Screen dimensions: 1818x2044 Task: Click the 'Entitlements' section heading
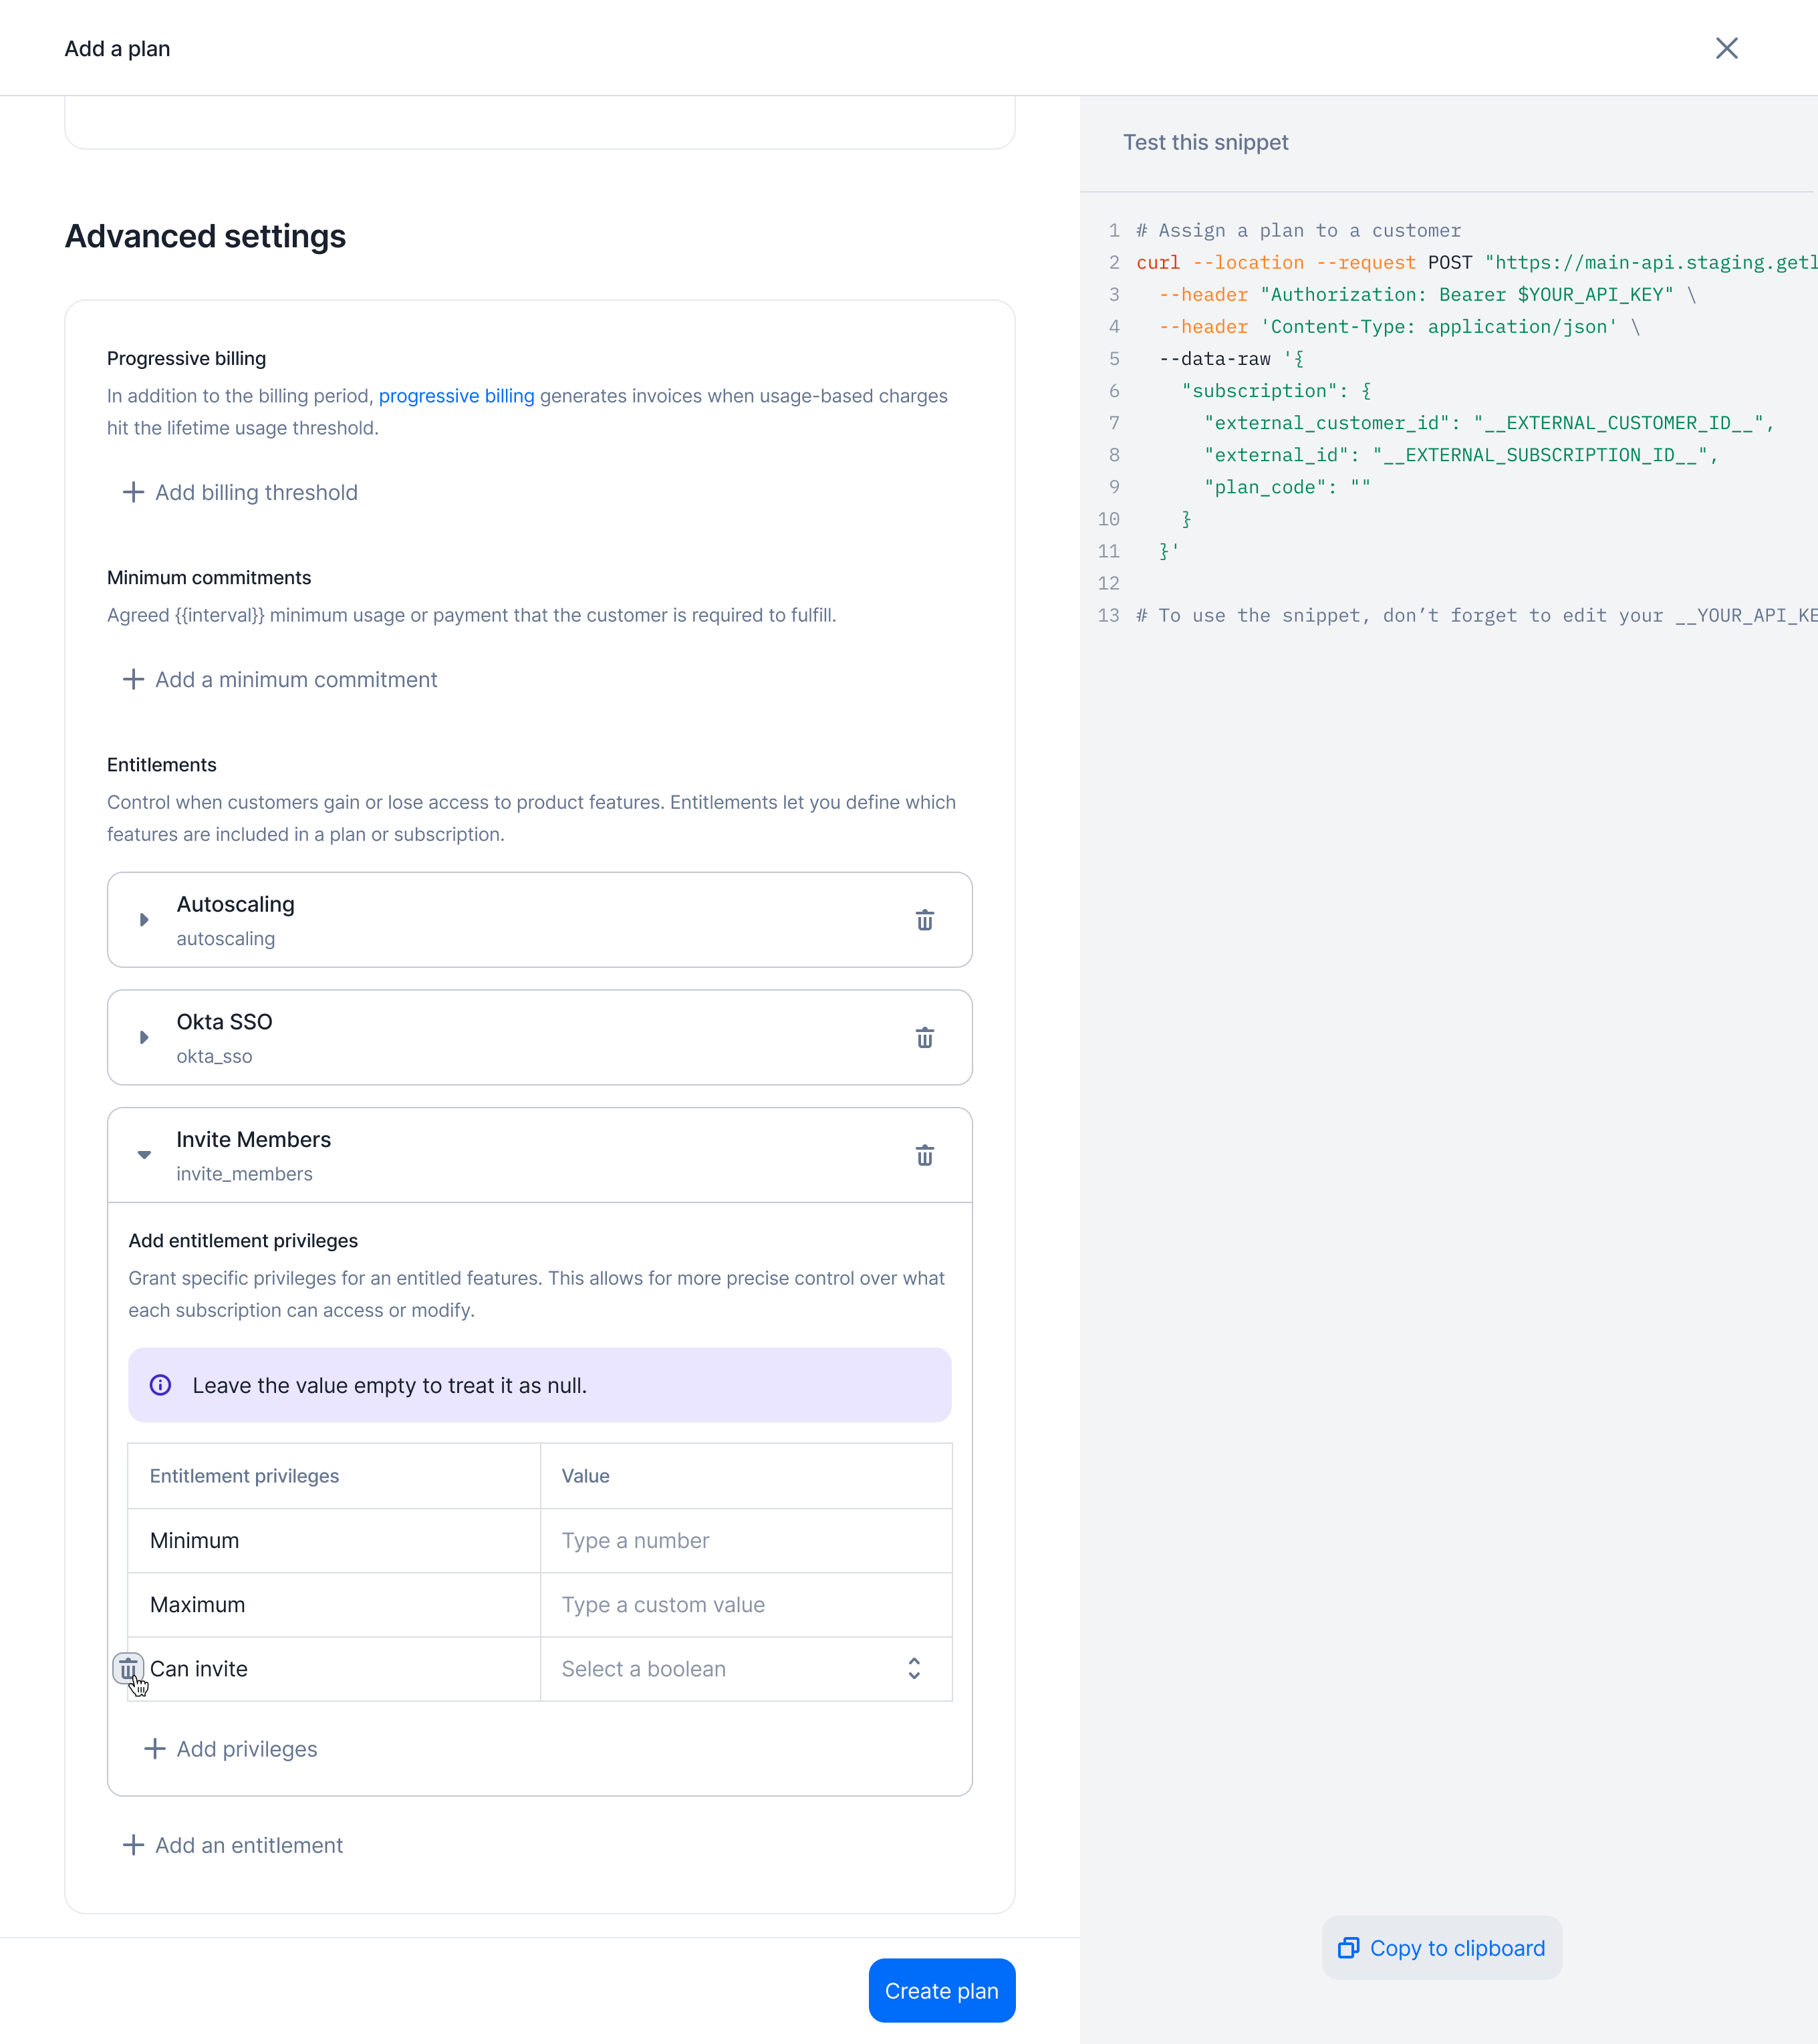tap(162, 765)
